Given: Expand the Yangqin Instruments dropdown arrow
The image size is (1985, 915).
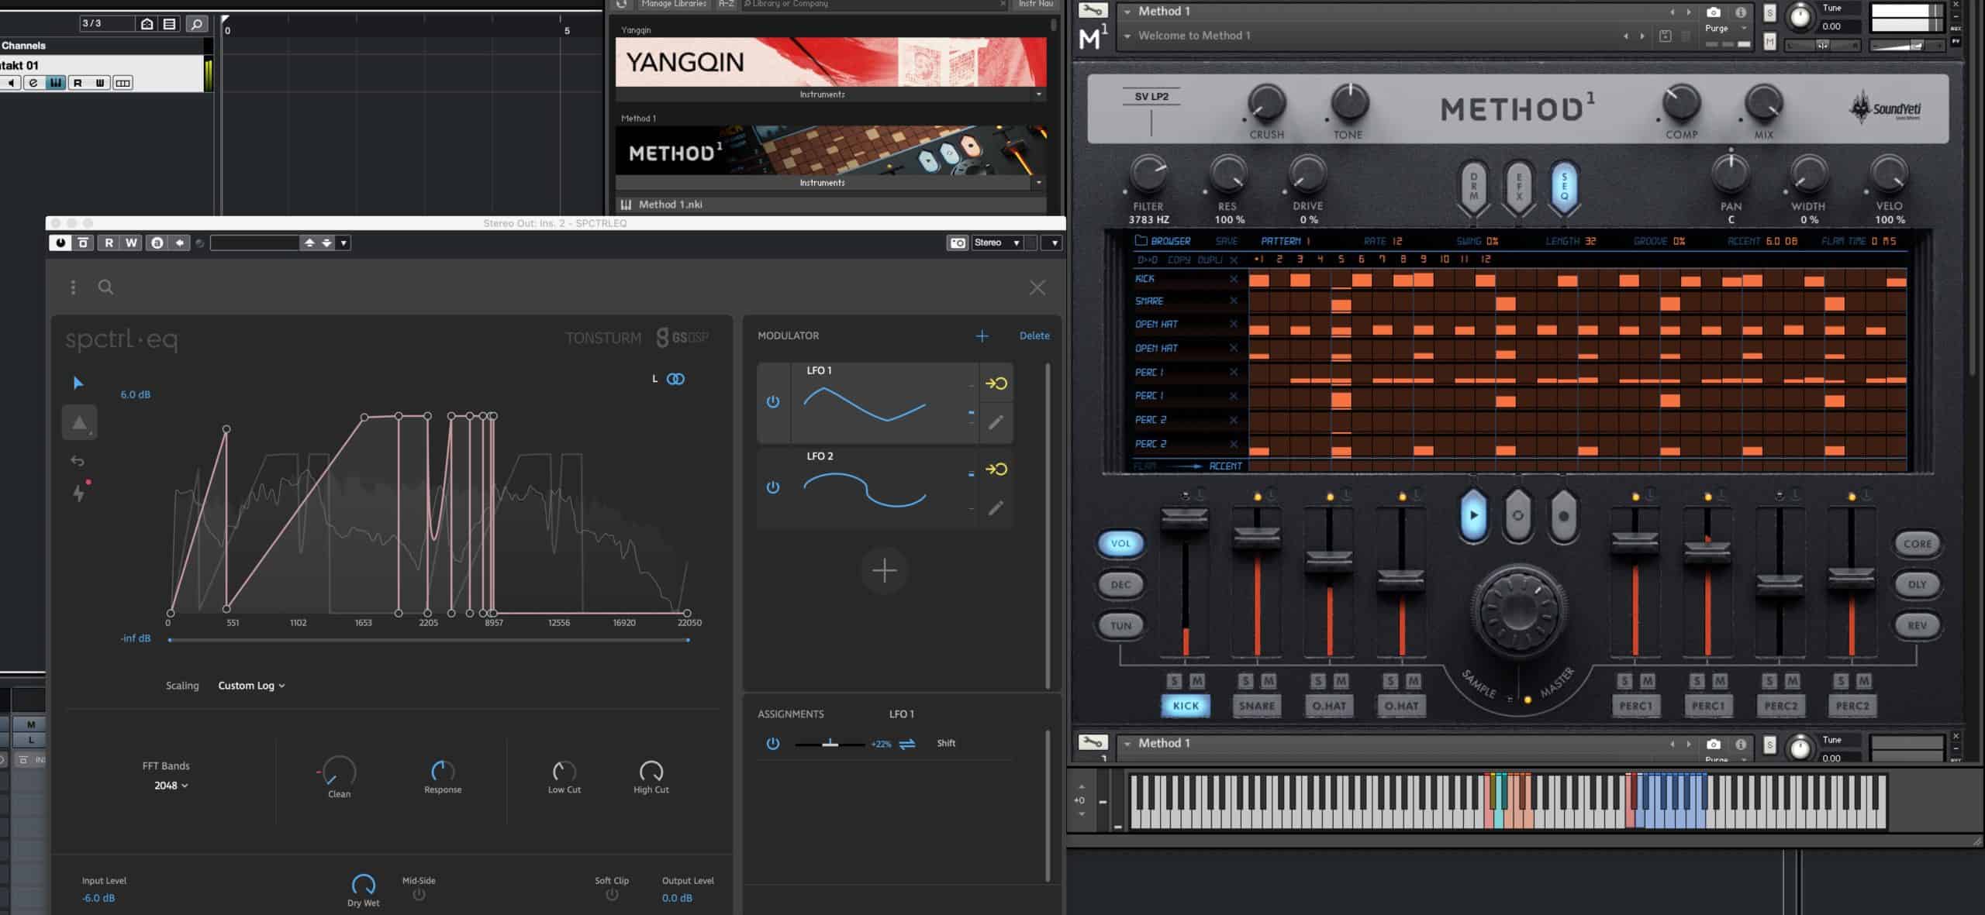Looking at the screenshot, I should point(1039,95).
